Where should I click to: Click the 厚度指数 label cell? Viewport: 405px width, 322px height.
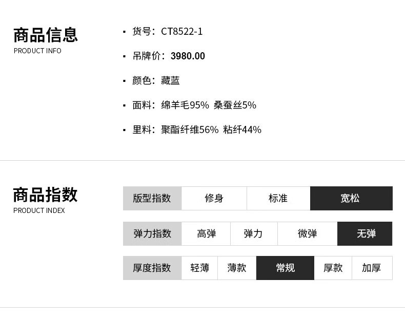[x=152, y=268]
